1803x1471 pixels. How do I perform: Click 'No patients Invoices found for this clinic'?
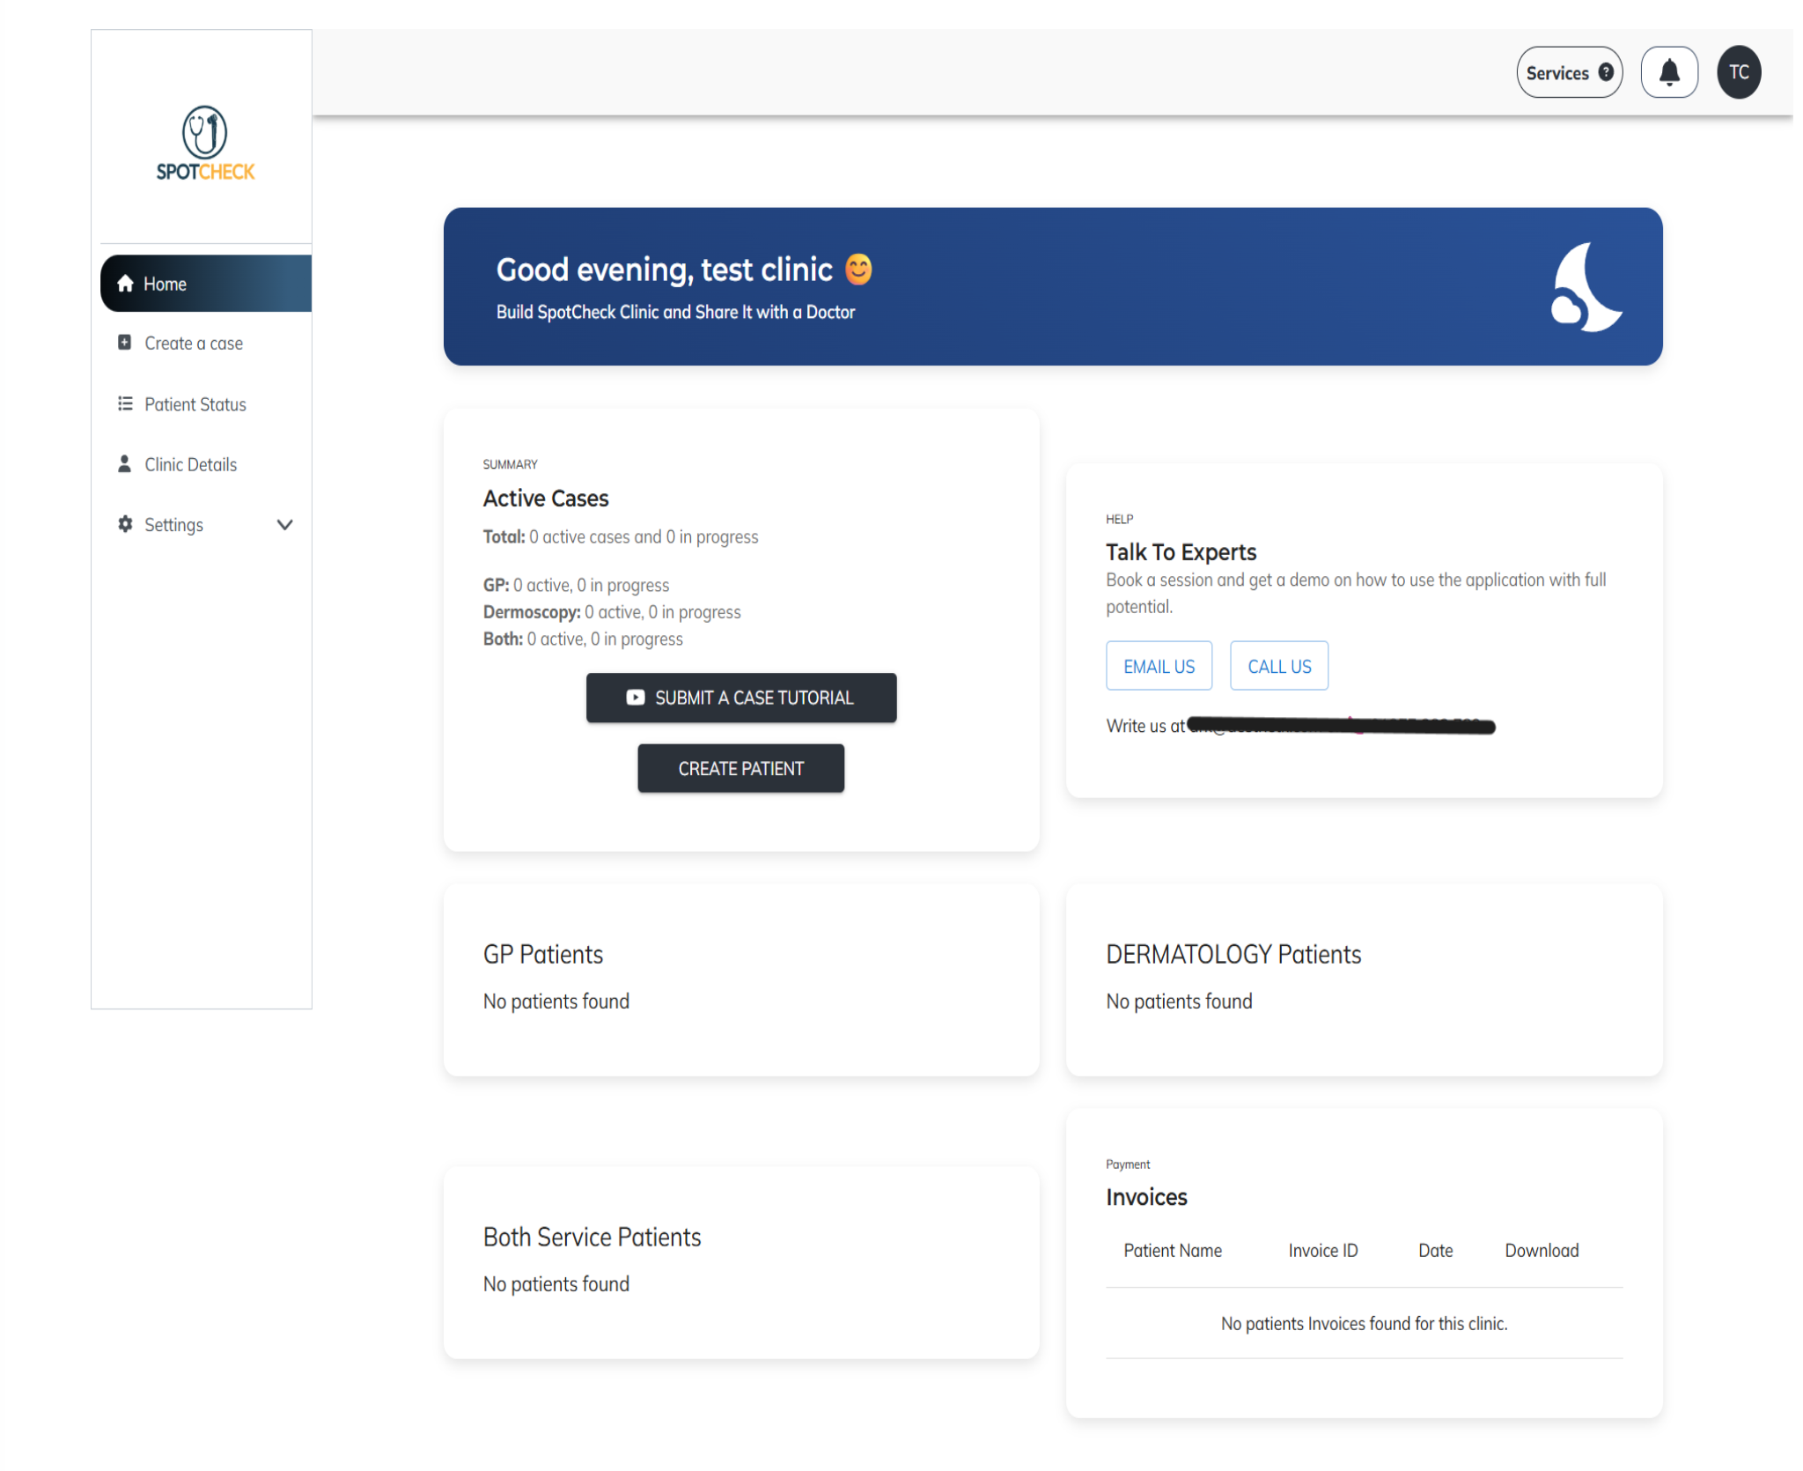(1364, 1323)
